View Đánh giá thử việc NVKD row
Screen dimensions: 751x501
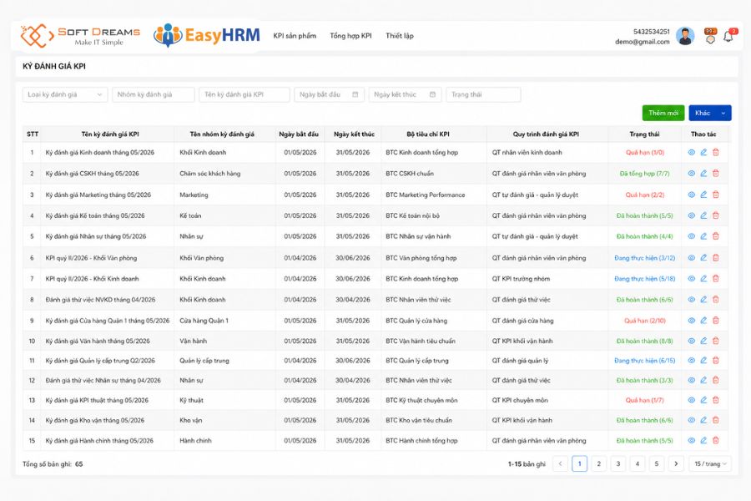[x=691, y=300]
